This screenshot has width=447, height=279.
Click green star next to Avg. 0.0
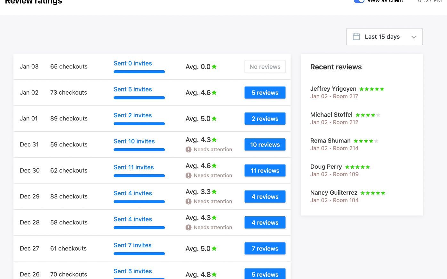[214, 66]
